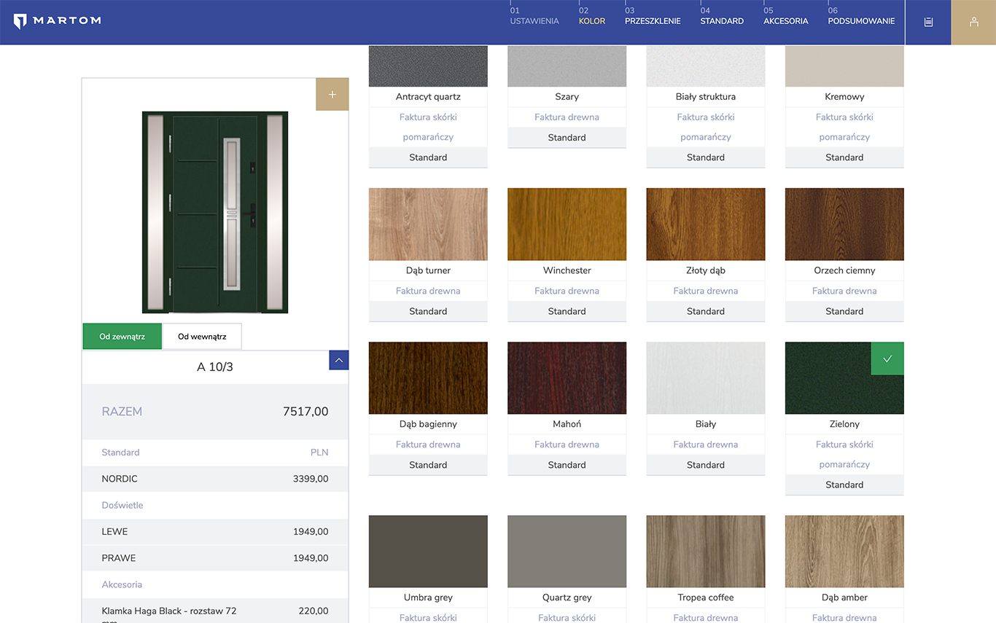The image size is (996, 623).
Task: Switch to Od zewnątrz view
Action: click(x=122, y=337)
